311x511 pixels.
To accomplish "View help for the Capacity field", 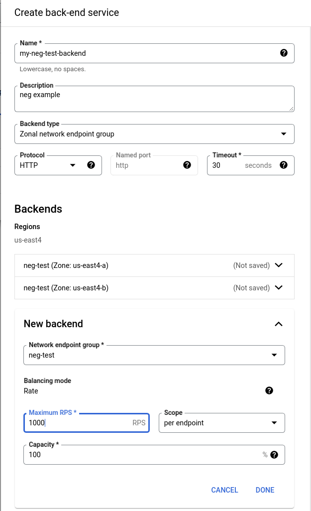I will click(275, 454).
